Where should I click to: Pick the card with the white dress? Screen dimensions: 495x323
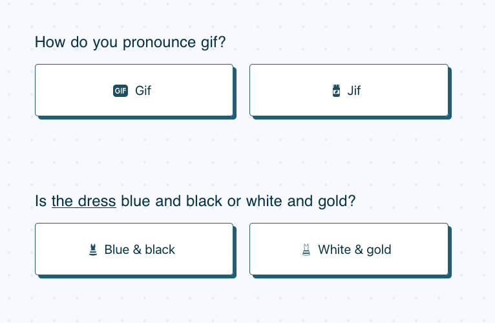tap(348, 249)
